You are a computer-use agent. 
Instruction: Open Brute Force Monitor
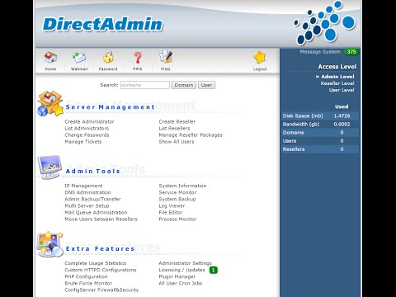coord(88,283)
